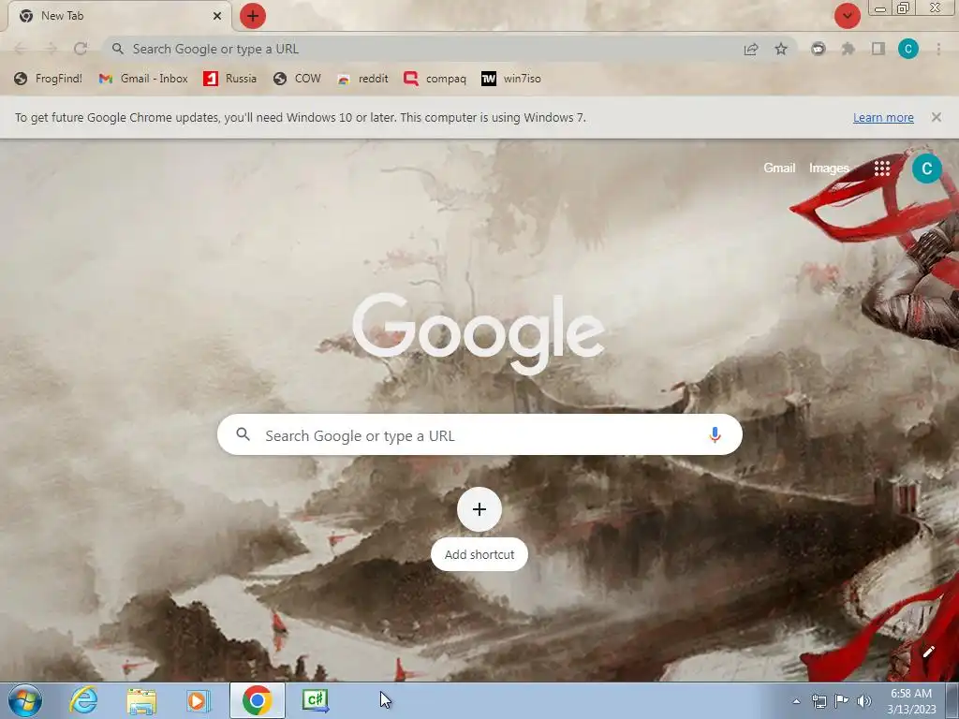Viewport: 959px width, 719px height.
Task: Click the Show desktop strip at the taskbar end
Action: 952,700
